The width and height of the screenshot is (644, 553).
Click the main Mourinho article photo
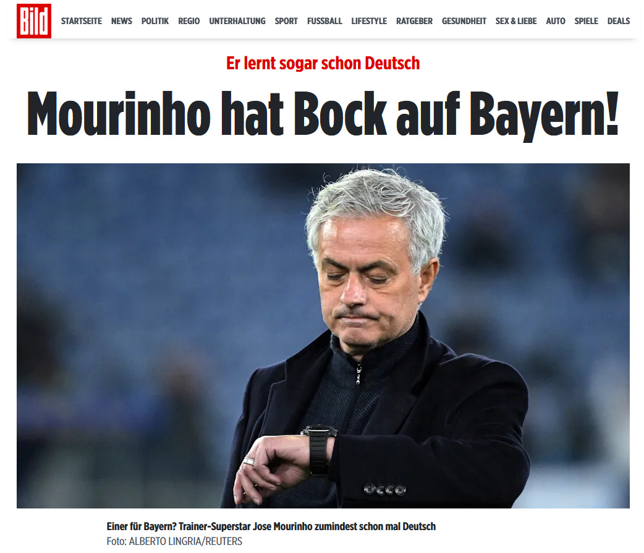[x=323, y=335]
